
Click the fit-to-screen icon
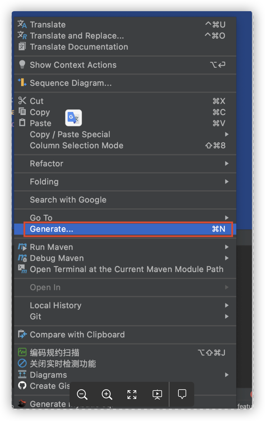132,394
